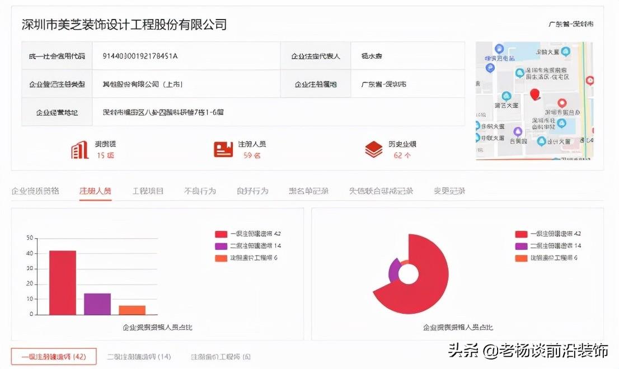Click the 59 名 registered personnel count
The image size is (619, 369).
pos(252,155)
